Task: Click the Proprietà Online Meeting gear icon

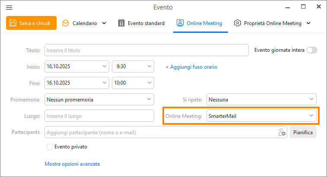Action: click(237, 23)
